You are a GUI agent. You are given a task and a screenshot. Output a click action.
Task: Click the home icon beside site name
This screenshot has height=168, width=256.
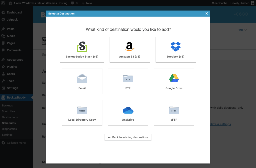pyautogui.click(x=10, y=3)
